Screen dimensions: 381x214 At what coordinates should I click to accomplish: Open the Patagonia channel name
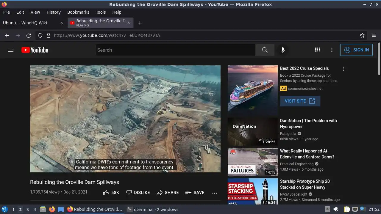click(x=288, y=134)
